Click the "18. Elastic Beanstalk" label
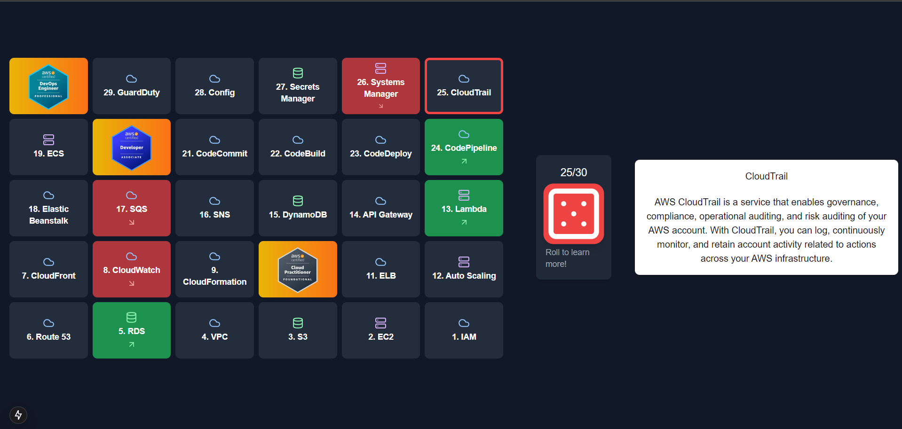Image resolution: width=902 pixels, height=429 pixels. coord(48,215)
